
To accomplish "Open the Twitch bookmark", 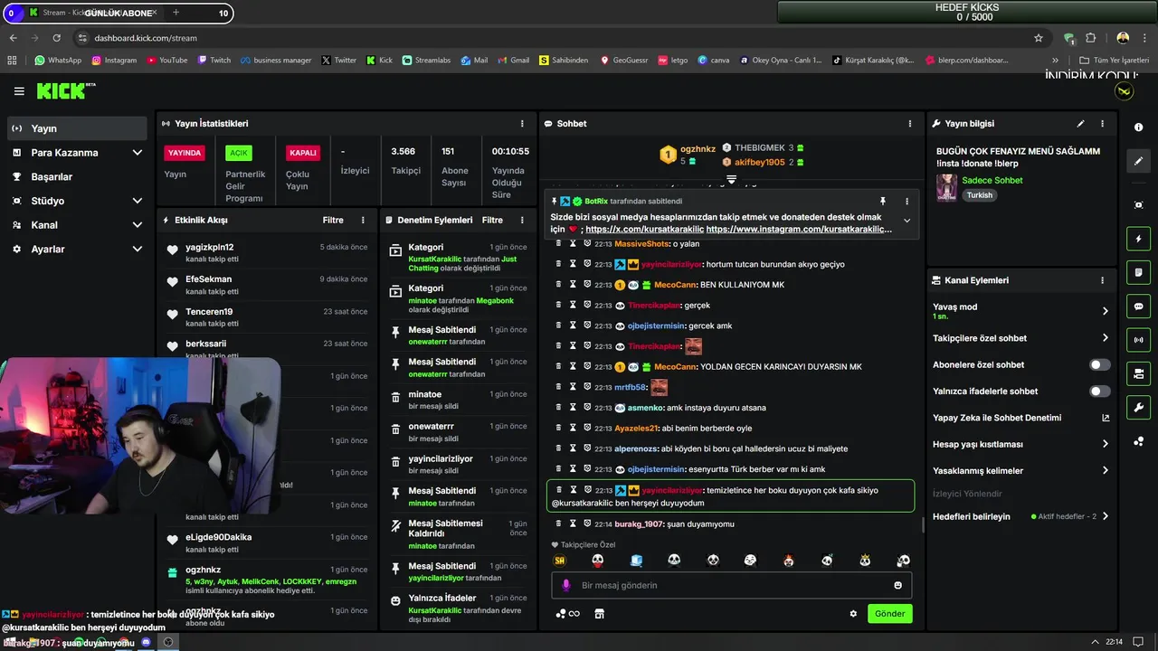I will tap(214, 61).
